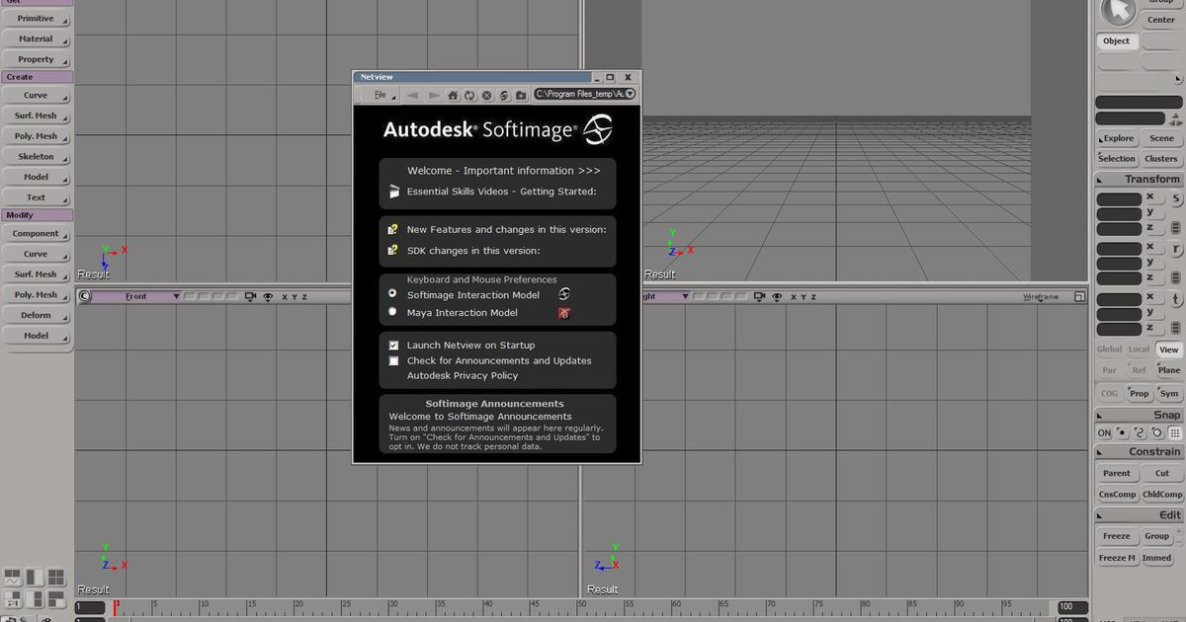This screenshot has height=622, width=1186.
Task: Enable Launch Netview on Startup
Action: click(393, 345)
